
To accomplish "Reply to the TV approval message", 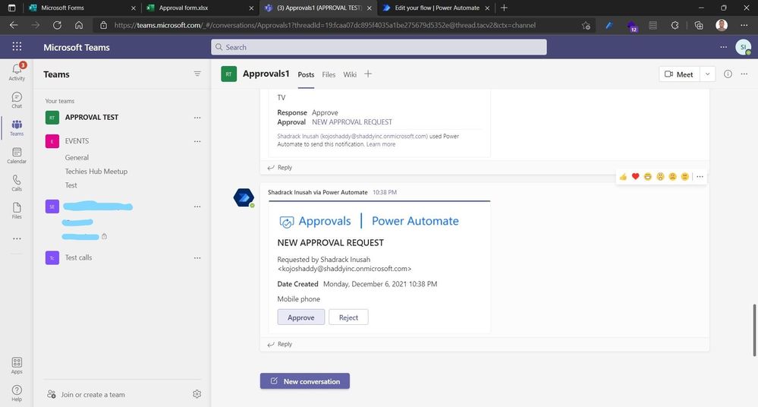I will [280, 168].
